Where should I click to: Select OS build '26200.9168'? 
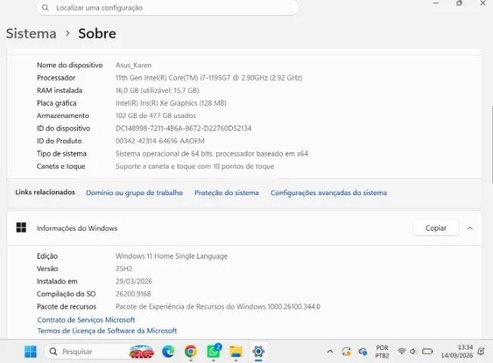[x=133, y=293]
